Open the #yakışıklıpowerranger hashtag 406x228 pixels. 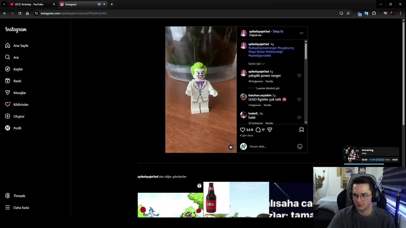(263, 48)
